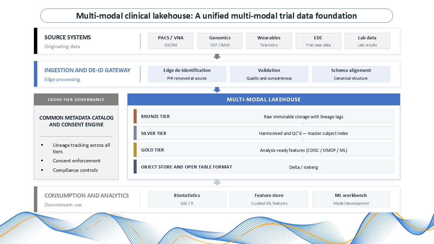Click OBJECT STORE AND OPEN TABLE FORMAT label

click(186, 167)
